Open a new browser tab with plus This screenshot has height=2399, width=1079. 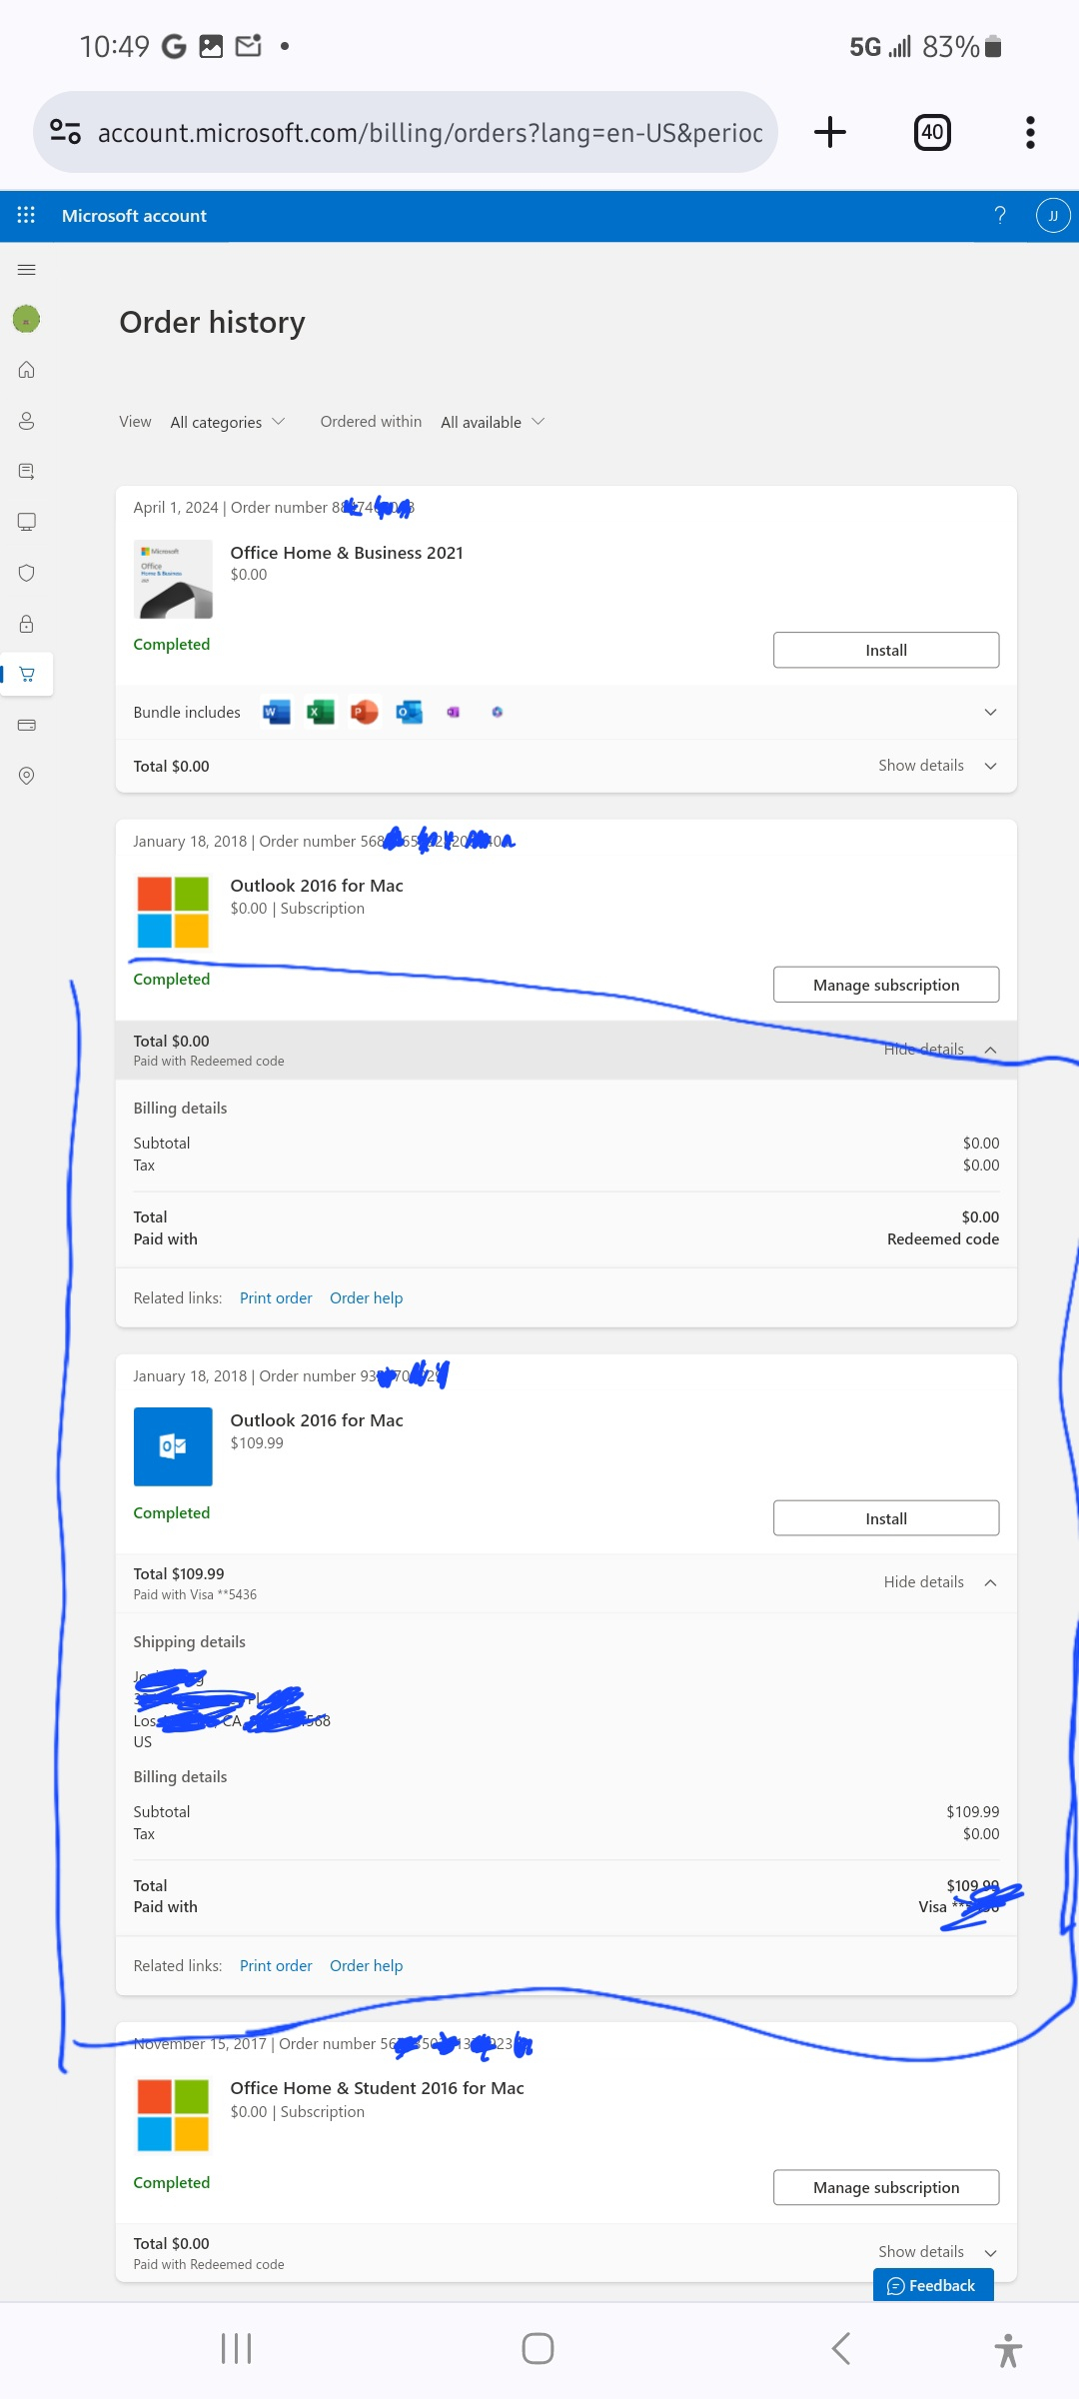[830, 132]
